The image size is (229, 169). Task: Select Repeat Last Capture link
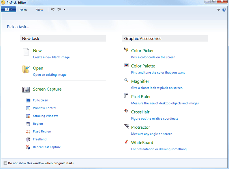pos(47,147)
